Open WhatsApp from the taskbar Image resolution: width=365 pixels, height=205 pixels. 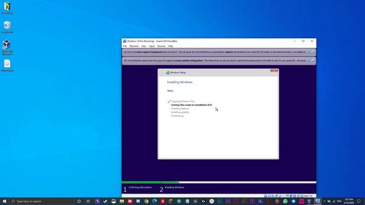pyautogui.click(x=285, y=201)
